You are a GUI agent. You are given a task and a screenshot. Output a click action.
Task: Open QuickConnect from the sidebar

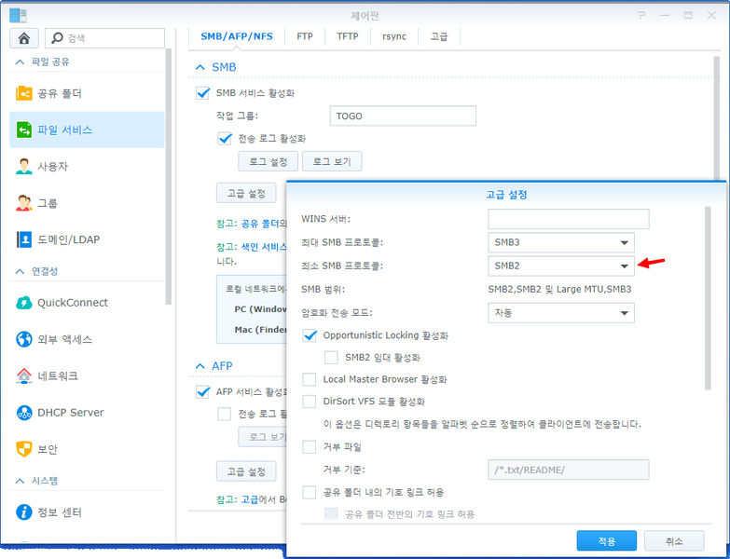tap(24, 303)
